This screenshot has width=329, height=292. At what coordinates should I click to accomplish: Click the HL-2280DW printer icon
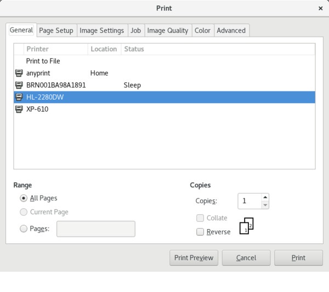click(x=19, y=97)
